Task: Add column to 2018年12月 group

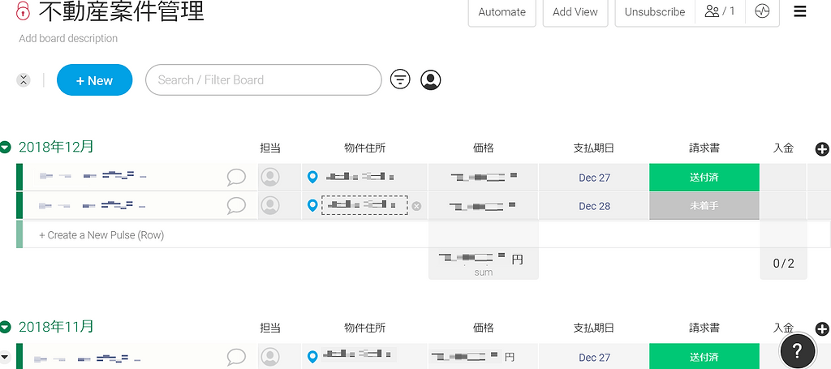Action: pos(821,148)
